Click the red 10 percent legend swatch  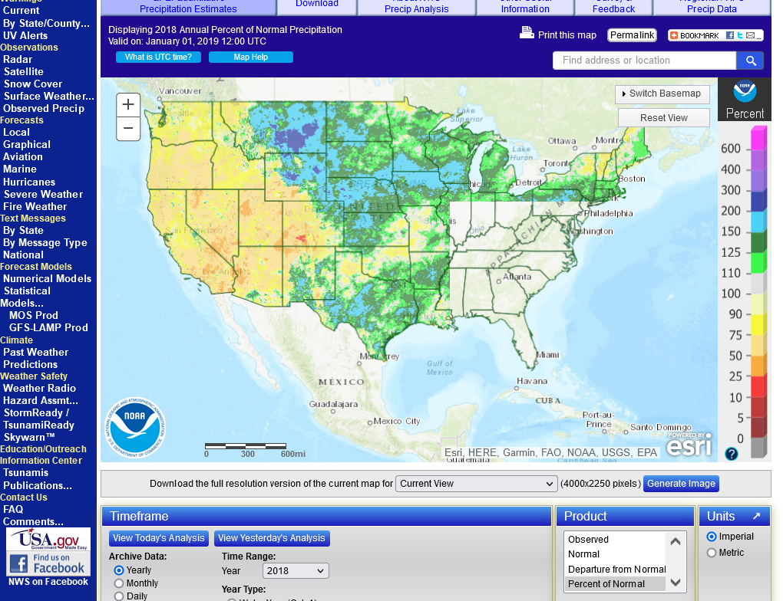coord(758,387)
